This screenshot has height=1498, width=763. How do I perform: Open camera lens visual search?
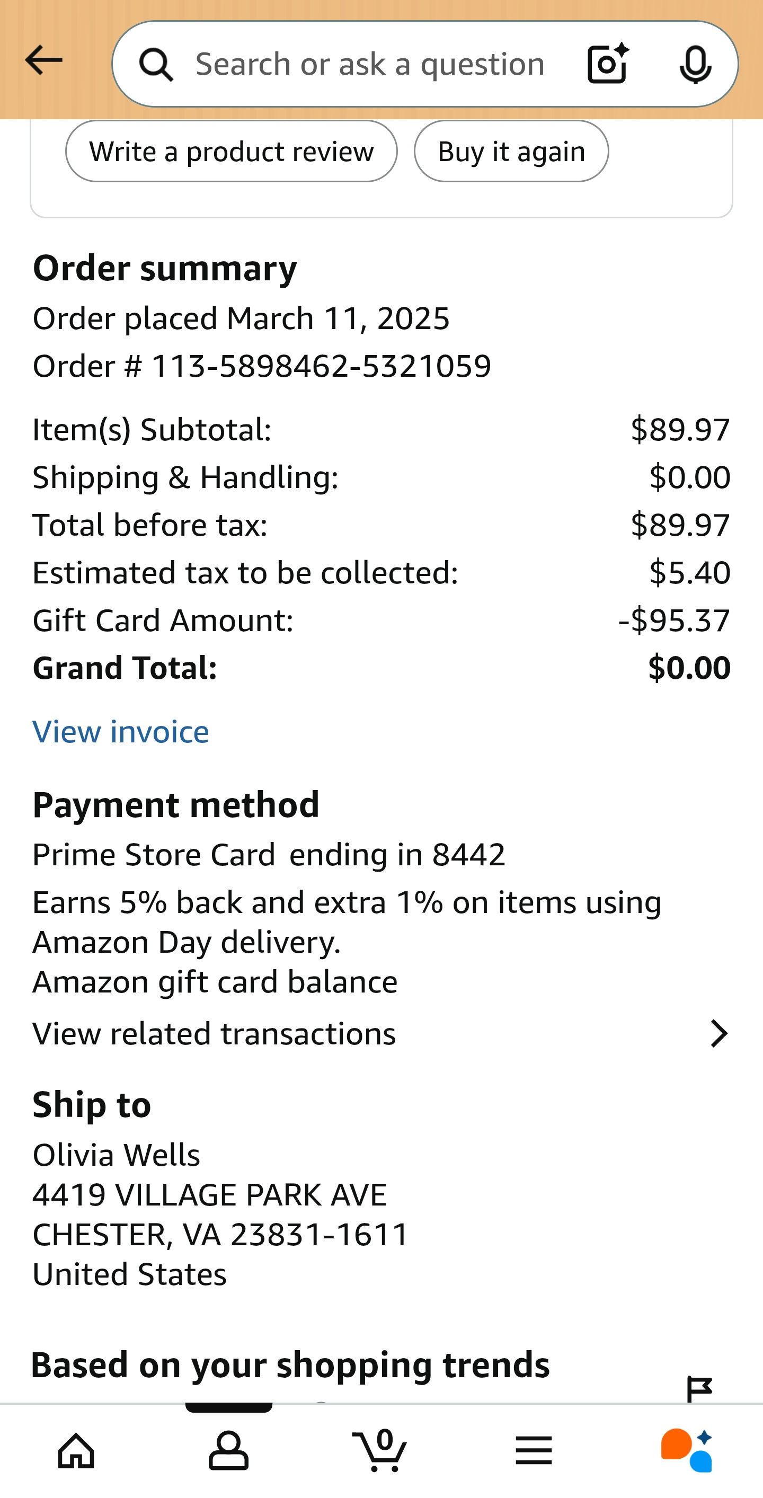(607, 64)
